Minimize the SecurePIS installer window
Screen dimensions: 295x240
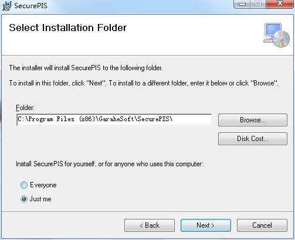point(242,4)
